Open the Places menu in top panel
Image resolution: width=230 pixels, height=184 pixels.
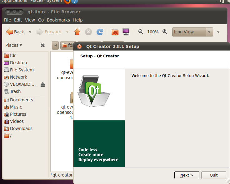pyautogui.click(x=37, y=1)
